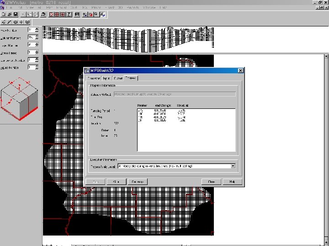Open the Grid menu
The width and height of the screenshot is (329, 246).
click(x=74, y=8)
